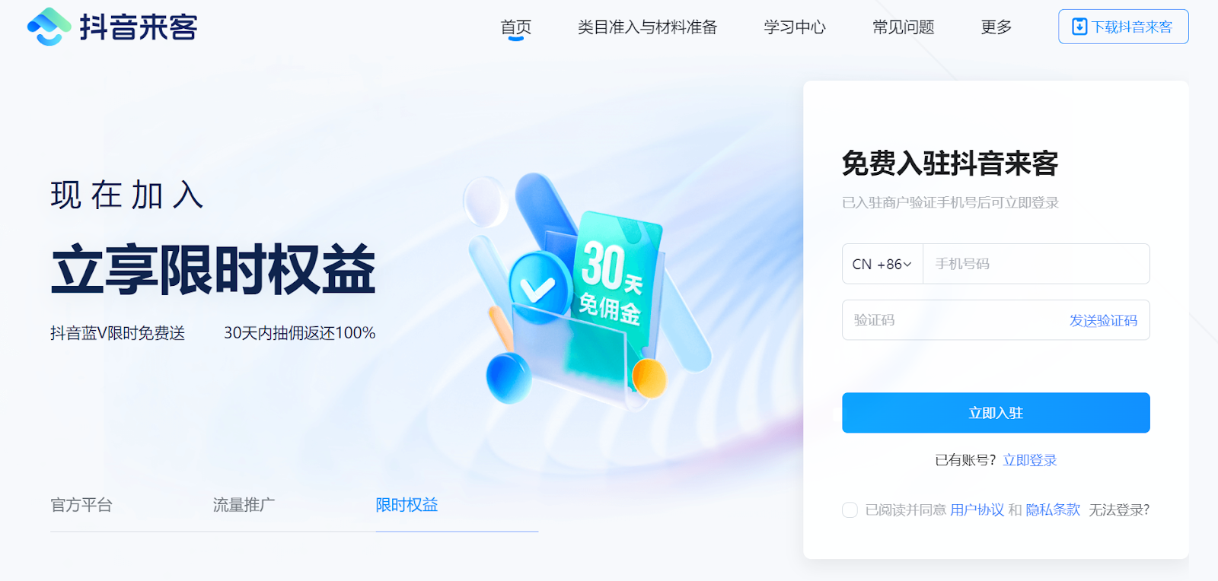The image size is (1218, 581).
Task: Click the 抖音来客 logo icon
Action: pos(49,27)
